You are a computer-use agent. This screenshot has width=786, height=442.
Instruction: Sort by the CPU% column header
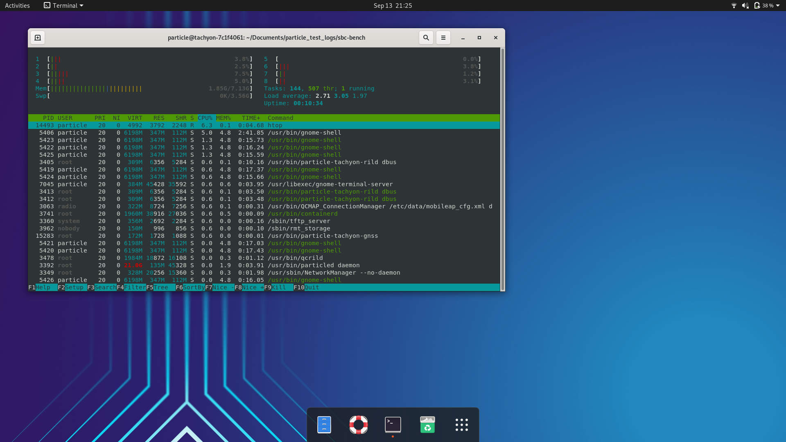pyautogui.click(x=205, y=118)
